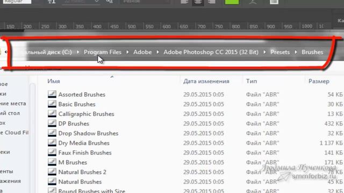Click the Explorer navigation pane scrollbar
Image resolution: width=344 pixels, height=193 pixels.
[x=32, y=138]
